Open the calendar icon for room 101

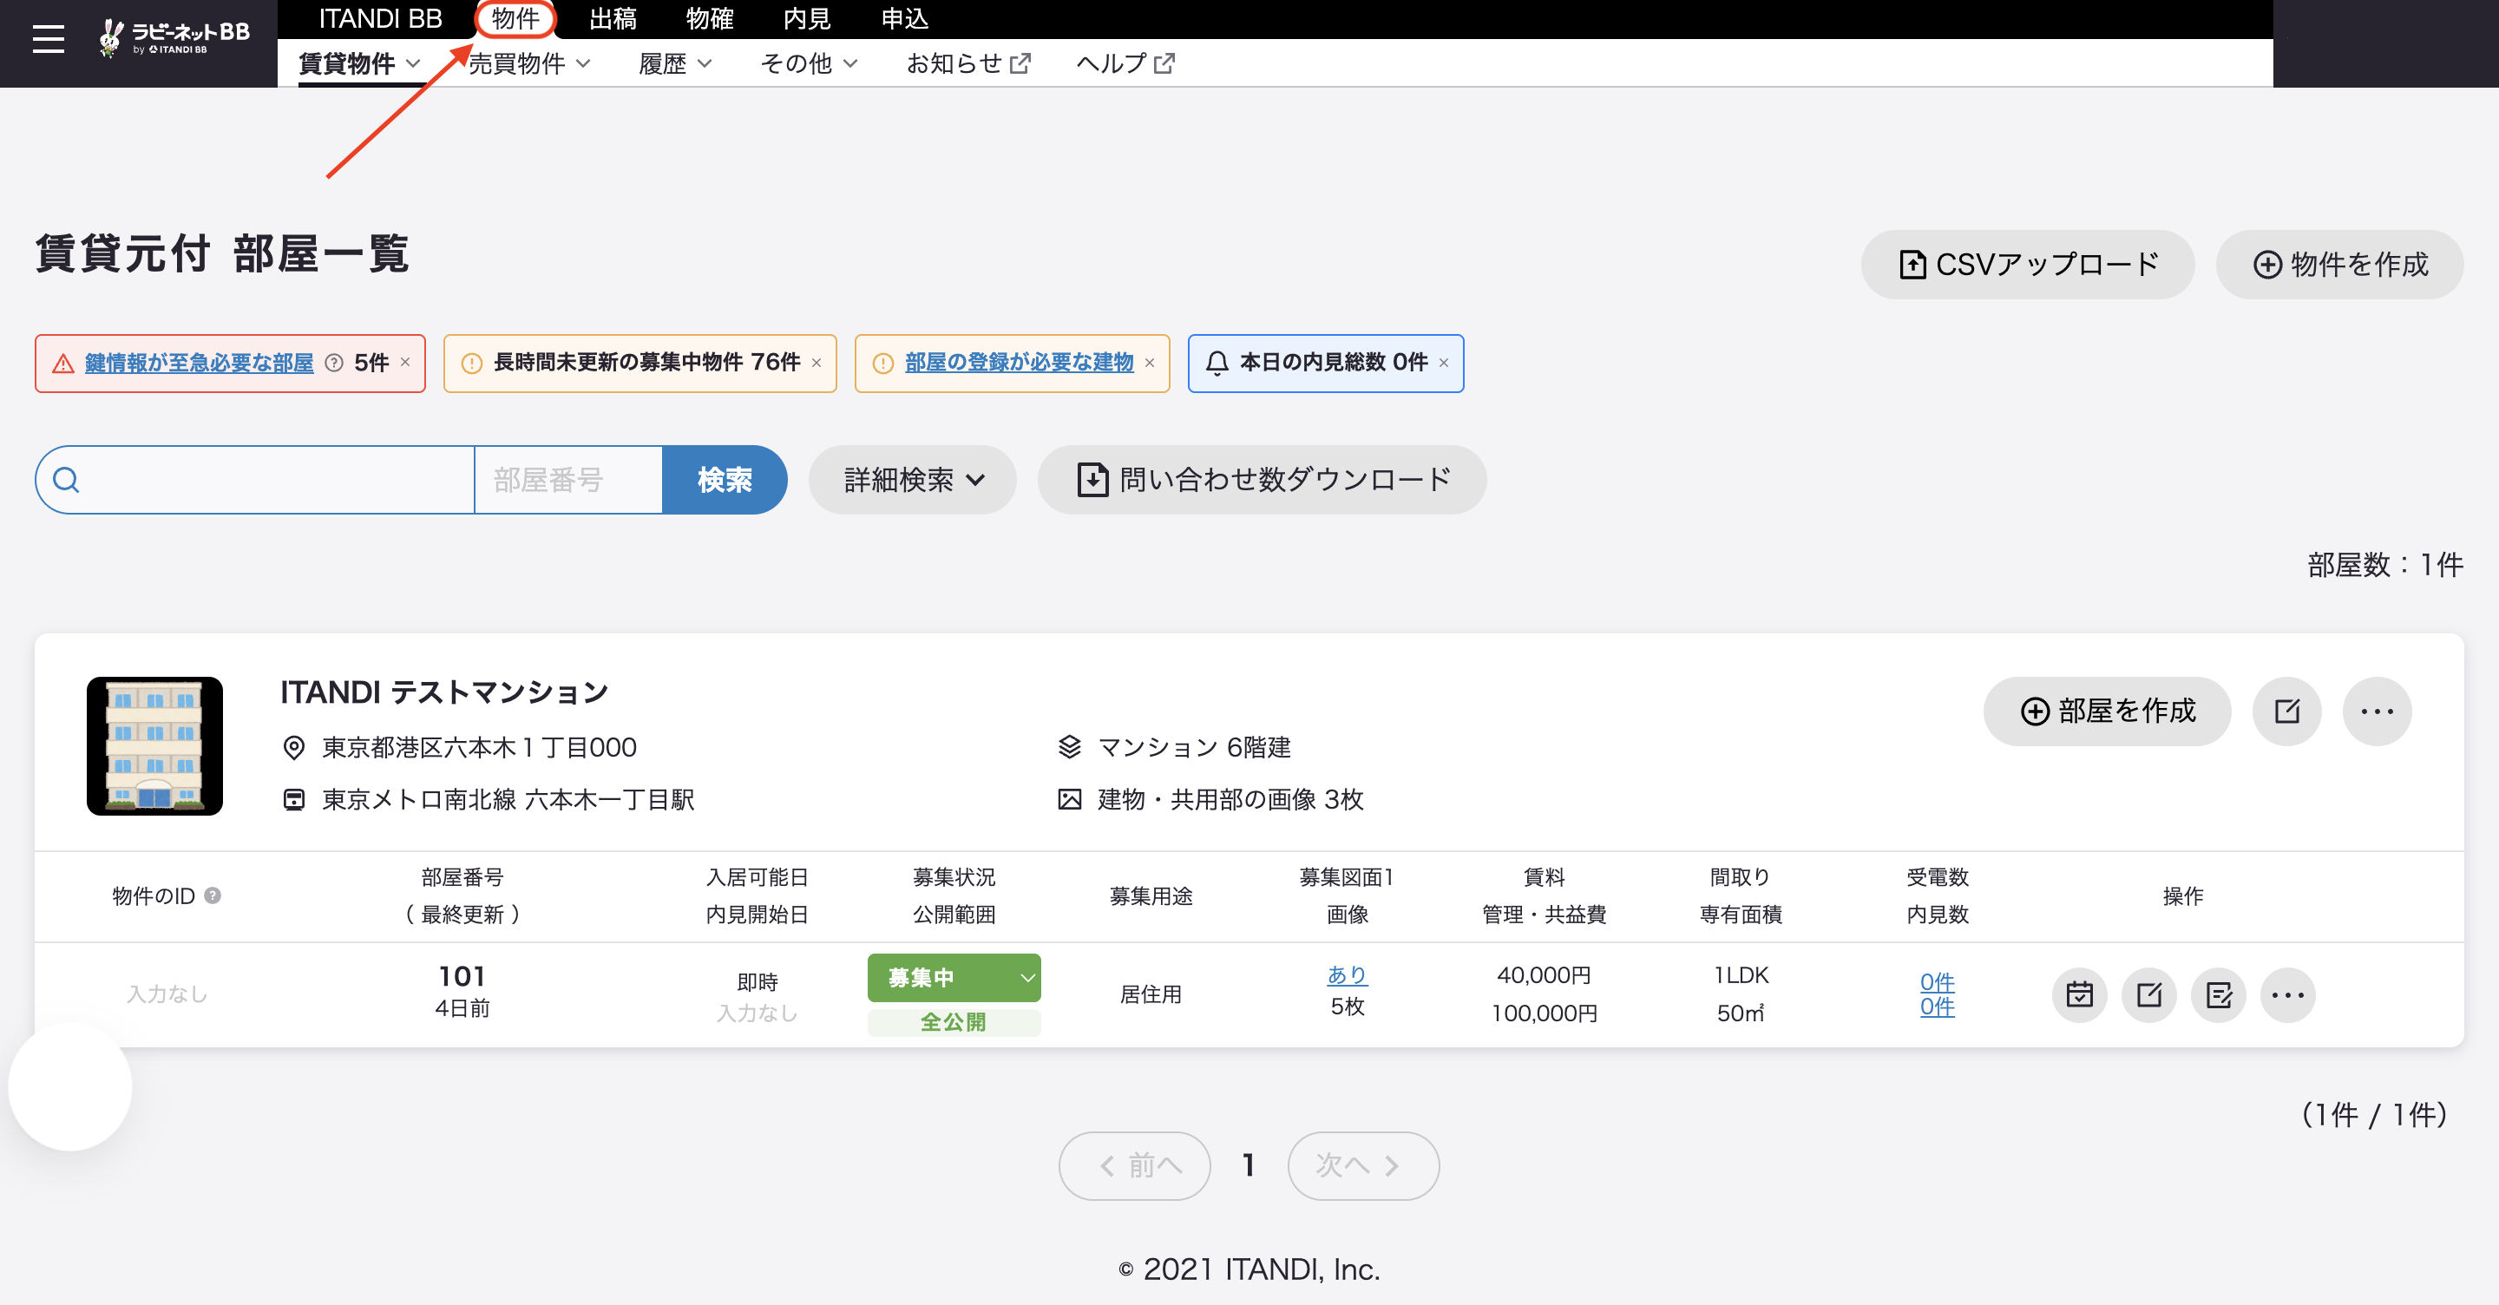pos(2079,994)
